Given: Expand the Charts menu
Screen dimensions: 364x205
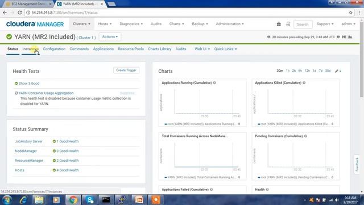Looking at the screenshot, I should click(177, 24).
